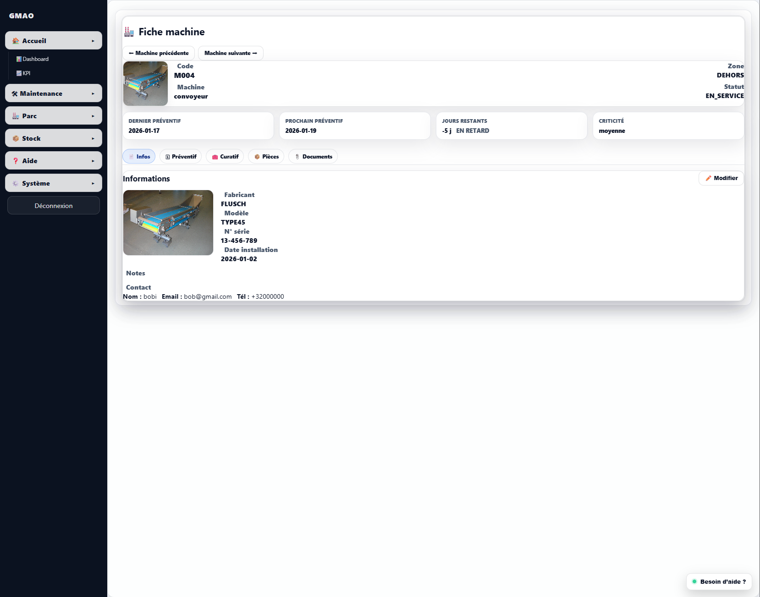Switch to the Curatif tab
The height and width of the screenshot is (597, 760).
pyautogui.click(x=225, y=157)
